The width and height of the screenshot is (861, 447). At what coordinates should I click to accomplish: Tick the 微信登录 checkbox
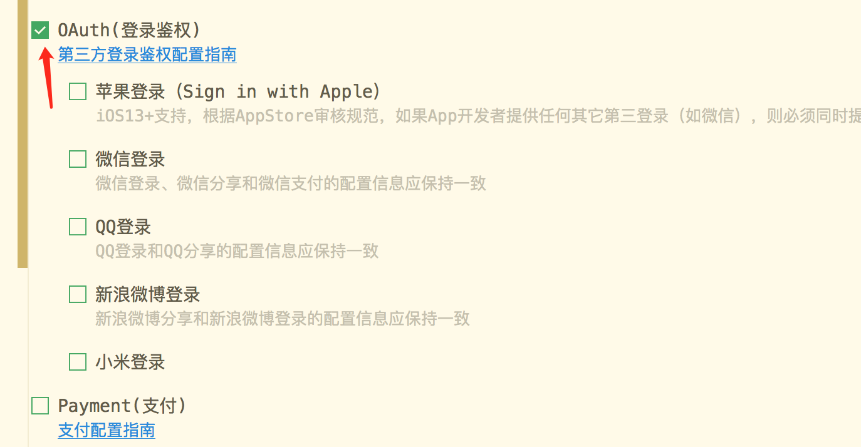[x=78, y=159]
